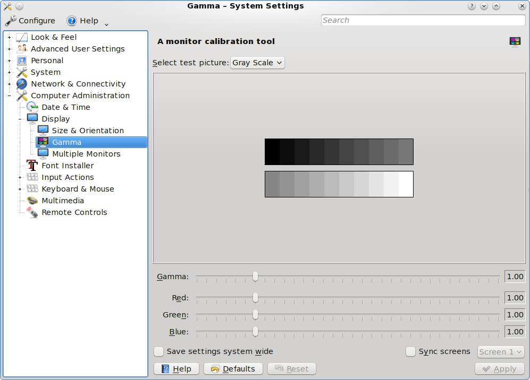Click the Defaults button

tap(233, 369)
